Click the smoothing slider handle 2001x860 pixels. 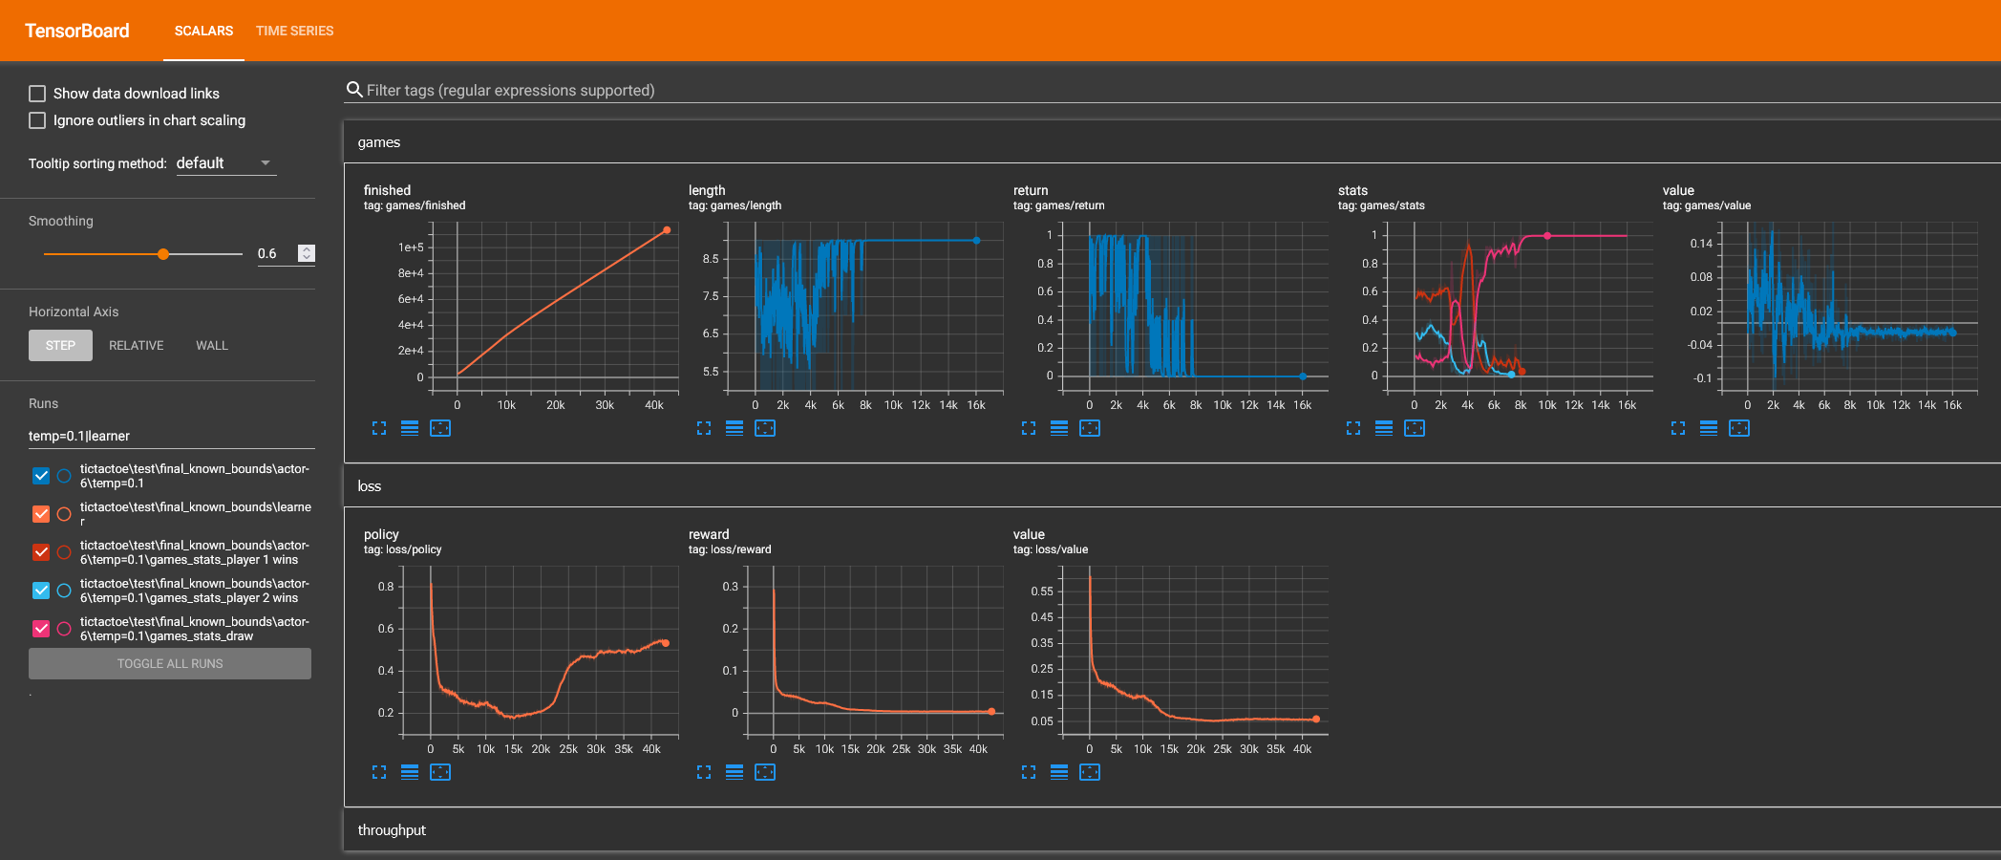click(x=163, y=254)
